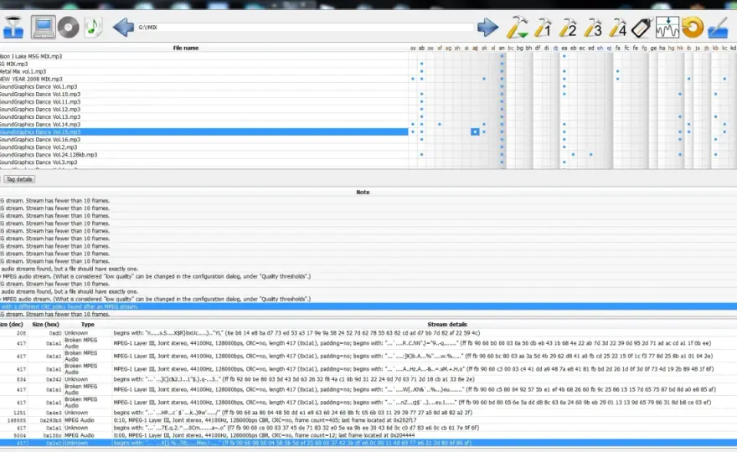Click the 'ea' note column header
This screenshot has width=737, height=452.
(x=564, y=48)
